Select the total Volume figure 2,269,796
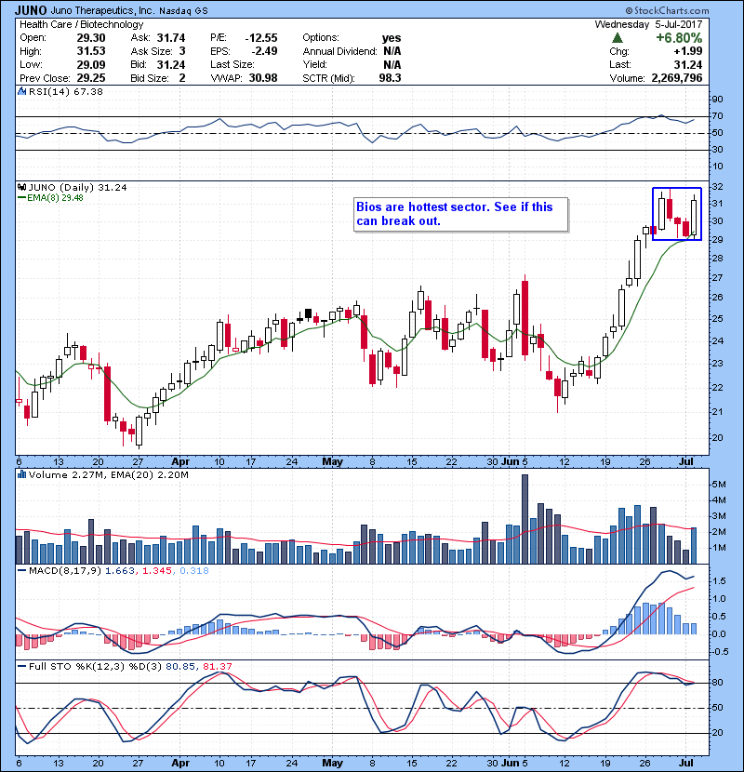Image resolution: width=744 pixels, height=772 pixels. (677, 78)
